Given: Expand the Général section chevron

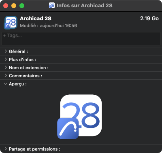Looking at the screenshot, I should [6, 51].
